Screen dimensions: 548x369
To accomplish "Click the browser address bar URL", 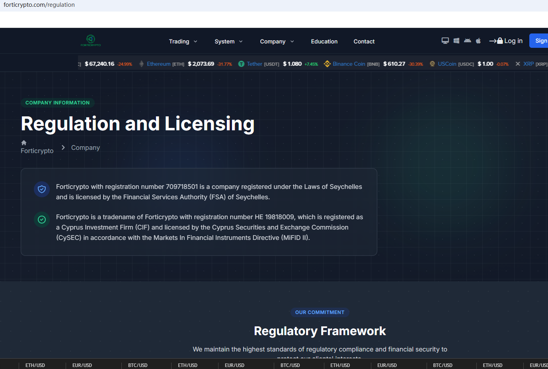I will click(39, 5).
